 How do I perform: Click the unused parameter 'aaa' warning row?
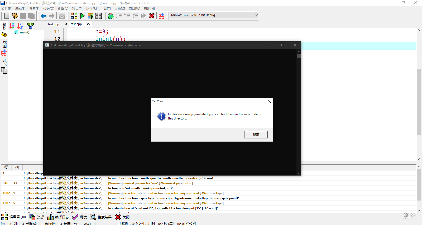(150, 183)
